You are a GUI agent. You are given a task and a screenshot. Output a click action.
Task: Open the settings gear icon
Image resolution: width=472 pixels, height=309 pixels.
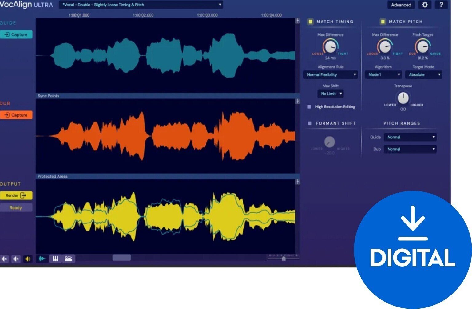pos(425,5)
